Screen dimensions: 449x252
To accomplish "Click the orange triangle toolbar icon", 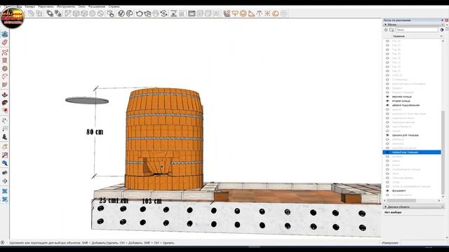I will (x=251, y=13).
